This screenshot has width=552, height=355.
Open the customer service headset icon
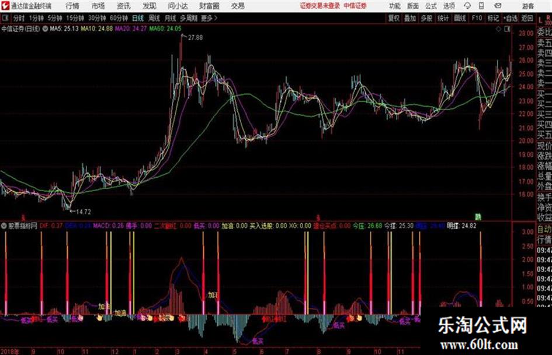click(x=467, y=6)
